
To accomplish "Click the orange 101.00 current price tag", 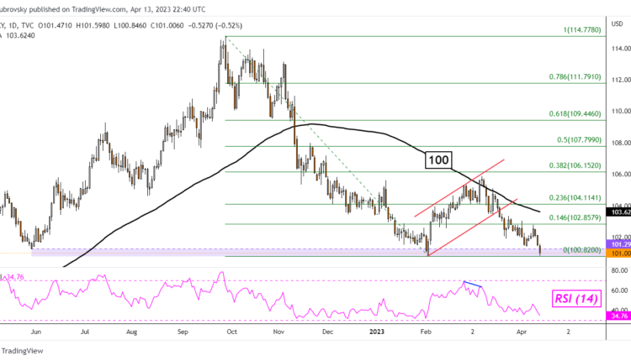I will pyautogui.click(x=618, y=253).
